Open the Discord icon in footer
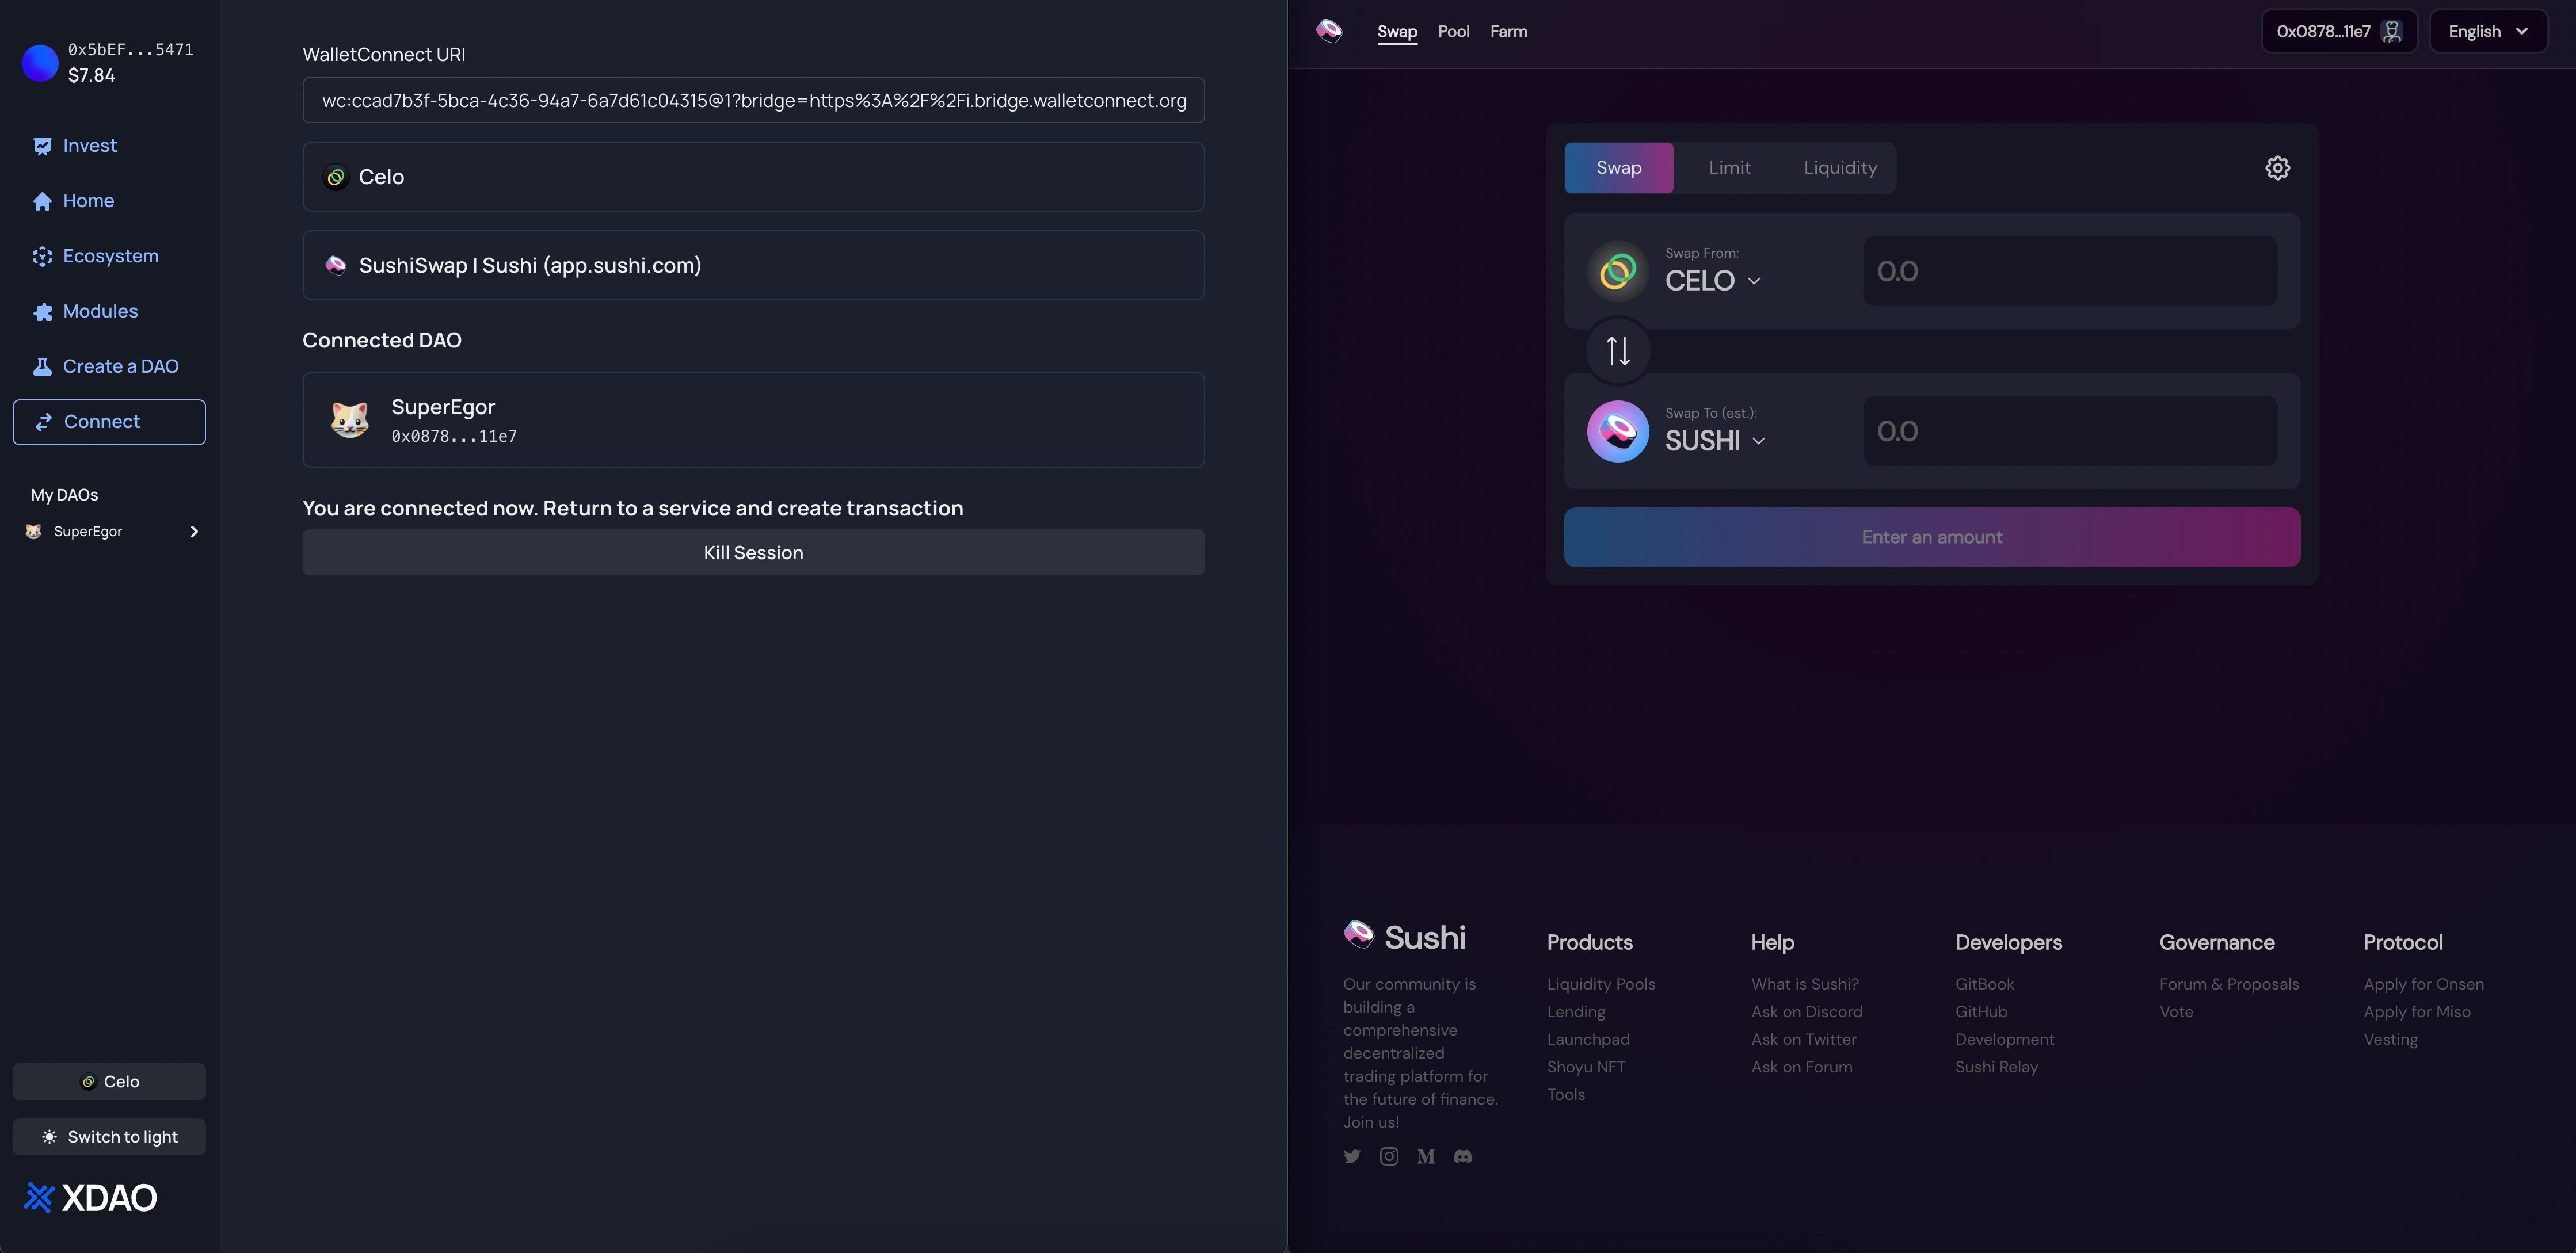Image resolution: width=2576 pixels, height=1253 pixels. (x=1463, y=1156)
